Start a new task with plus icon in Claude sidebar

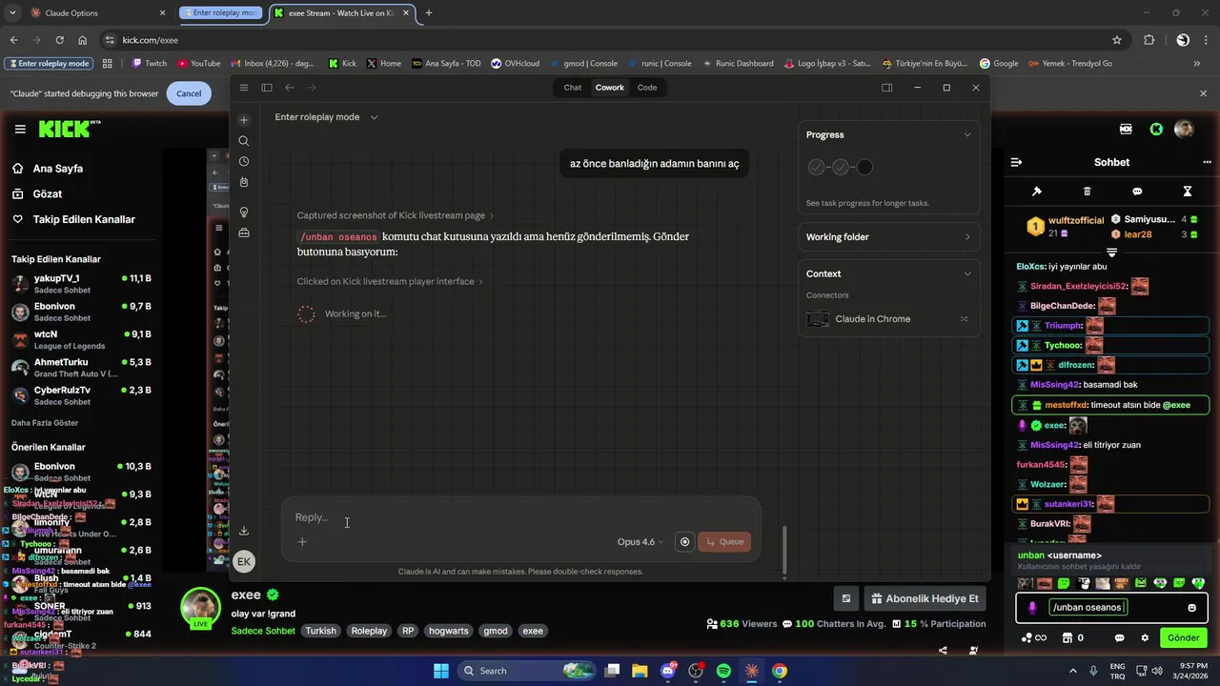click(244, 120)
